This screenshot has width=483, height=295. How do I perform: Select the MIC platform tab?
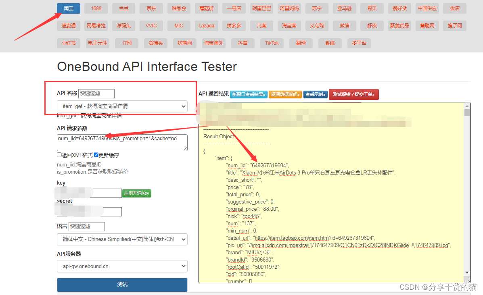point(179,25)
